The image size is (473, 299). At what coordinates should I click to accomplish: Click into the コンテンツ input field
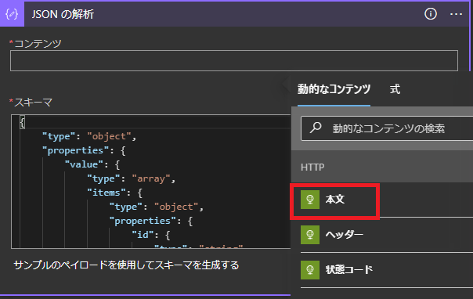click(x=234, y=61)
